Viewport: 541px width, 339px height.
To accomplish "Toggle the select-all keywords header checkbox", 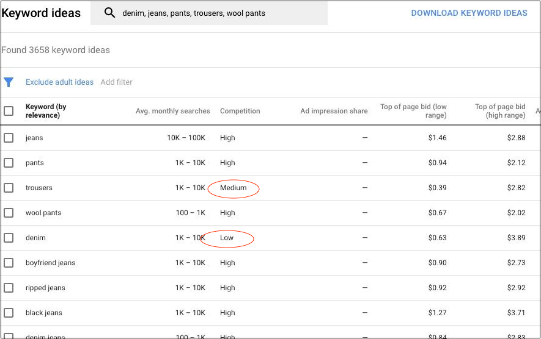I will tap(9, 111).
